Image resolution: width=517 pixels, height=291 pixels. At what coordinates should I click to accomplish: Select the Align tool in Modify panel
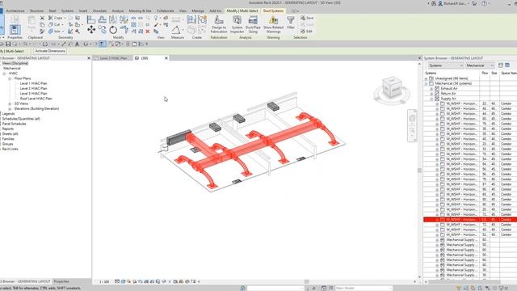[91, 19]
